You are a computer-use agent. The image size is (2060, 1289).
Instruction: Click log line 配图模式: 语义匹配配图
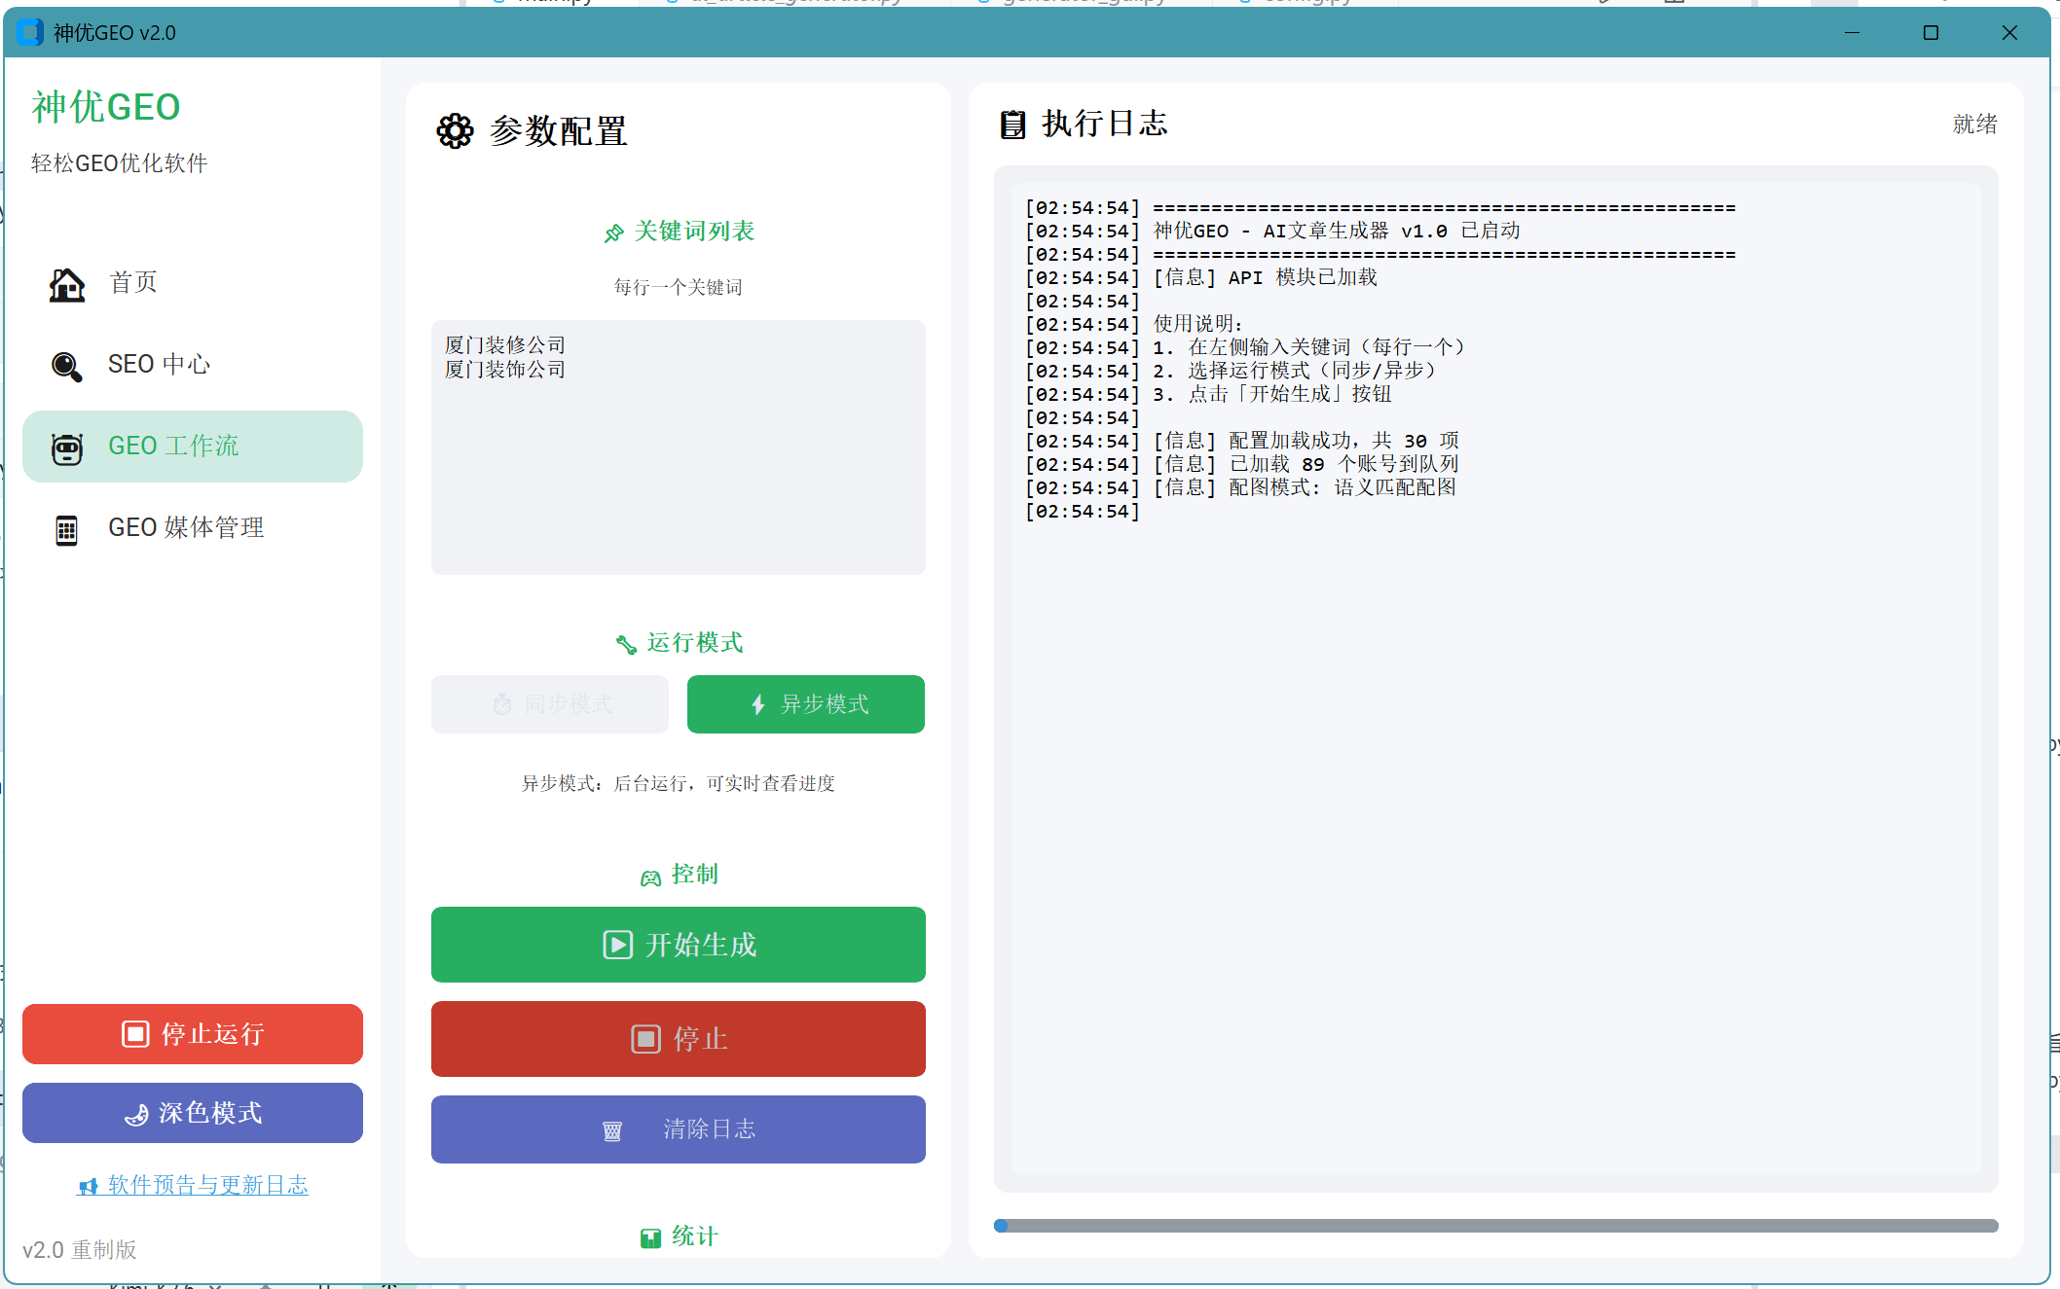1240,487
